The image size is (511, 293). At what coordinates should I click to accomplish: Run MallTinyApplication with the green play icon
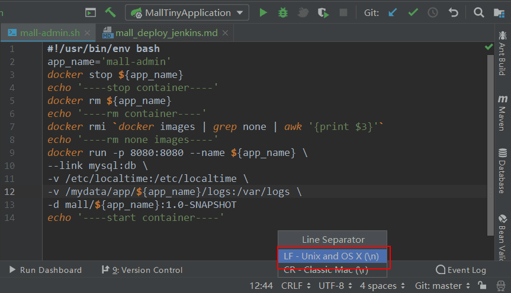click(x=263, y=12)
